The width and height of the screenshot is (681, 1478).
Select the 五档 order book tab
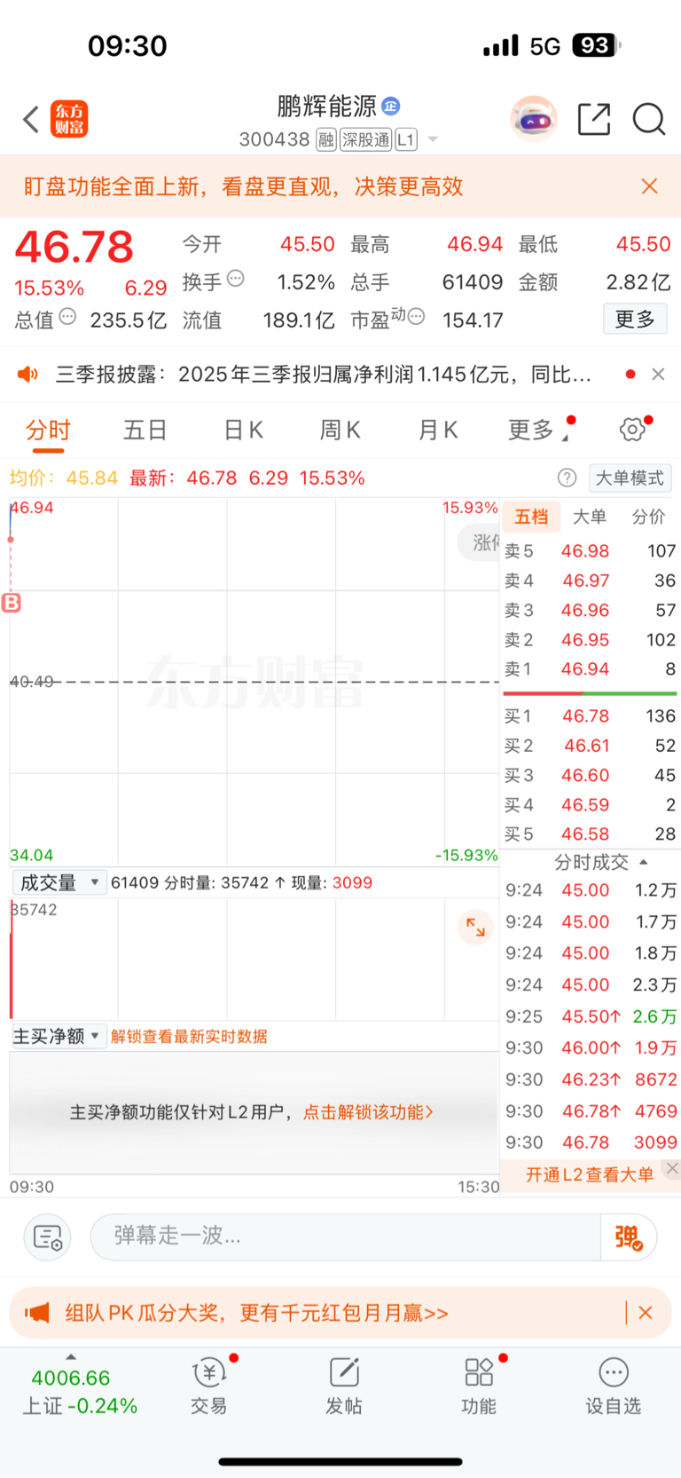coord(531,517)
